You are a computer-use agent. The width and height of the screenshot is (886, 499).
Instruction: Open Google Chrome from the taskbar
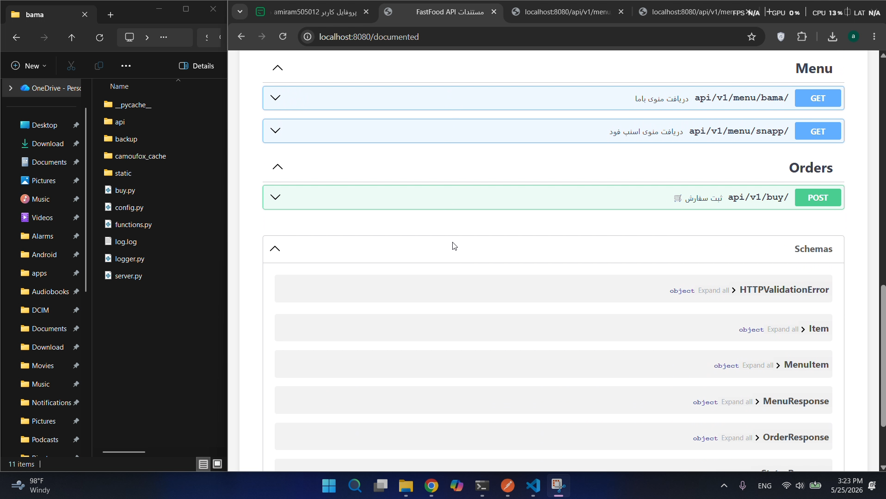pos(431,486)
